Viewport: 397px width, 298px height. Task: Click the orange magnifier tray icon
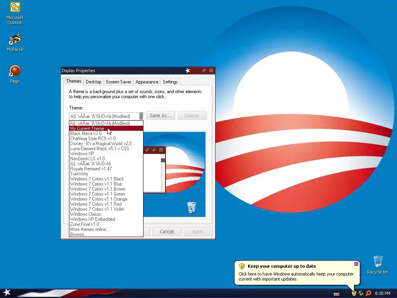(368, 293)
